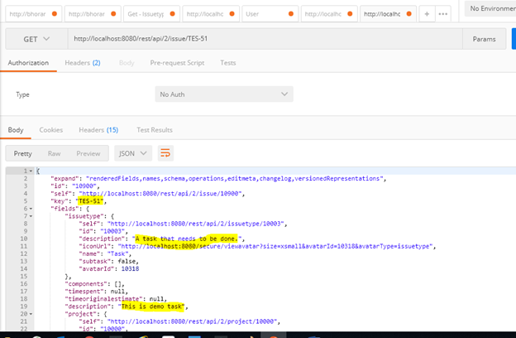Switch to the Pre-request Script tab
Image resolution: width=516 pixels, height=338 pixels.
(x=176, y=63)
